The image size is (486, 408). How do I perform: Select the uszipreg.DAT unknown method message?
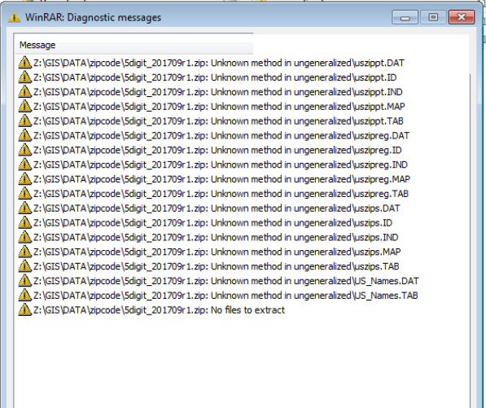pyautogui.click(x=221, y=136)
